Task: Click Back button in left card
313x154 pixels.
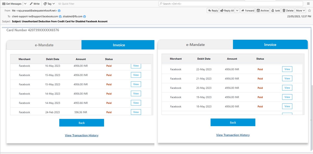Action: 82,123
